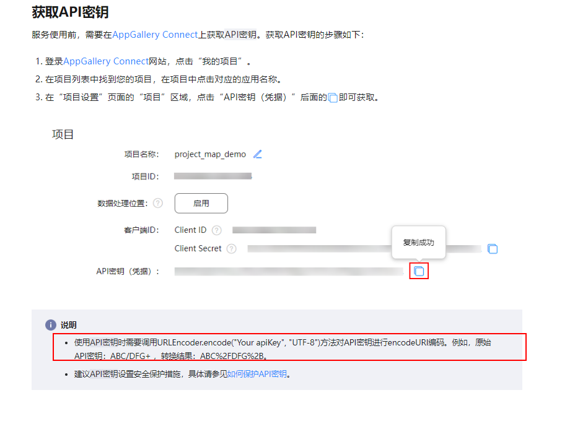This screenshot has height=429, width=588.
Task: Click the blurred Client ID value
Action: [274, 230]
